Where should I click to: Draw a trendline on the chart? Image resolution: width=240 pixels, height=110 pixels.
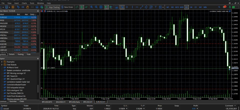tap(142, 7)
